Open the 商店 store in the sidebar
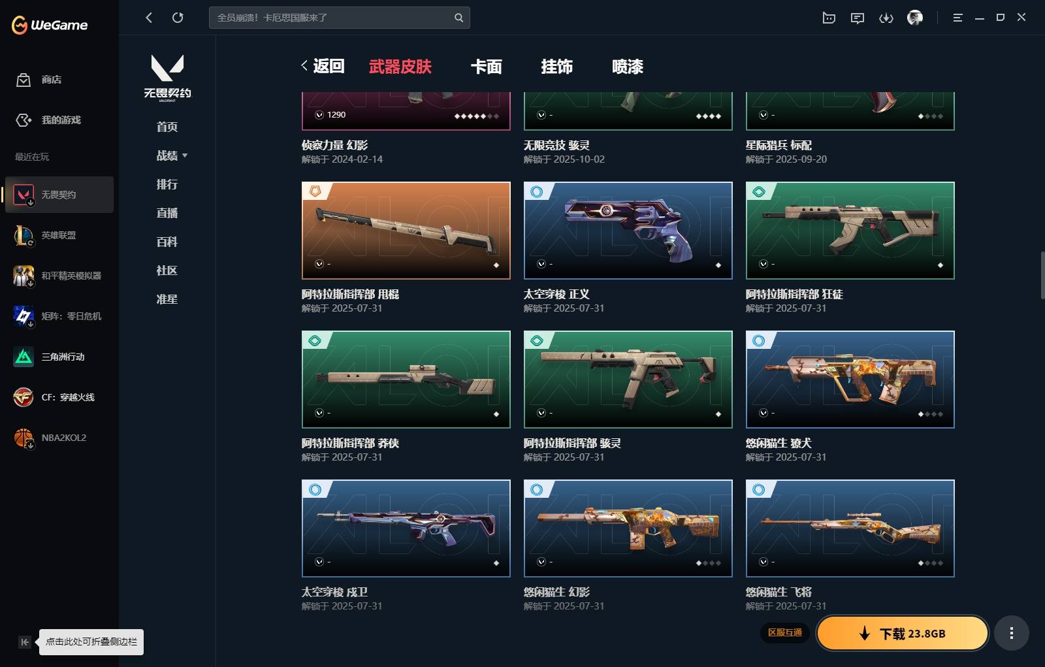The height and width of the screenshot is (667, 1045). (39, 80)
